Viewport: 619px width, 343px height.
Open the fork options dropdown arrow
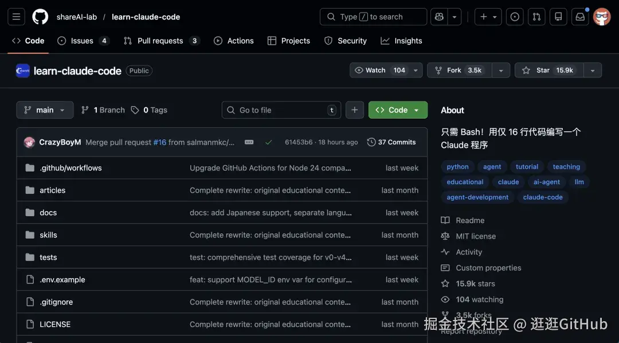[500, 70]
